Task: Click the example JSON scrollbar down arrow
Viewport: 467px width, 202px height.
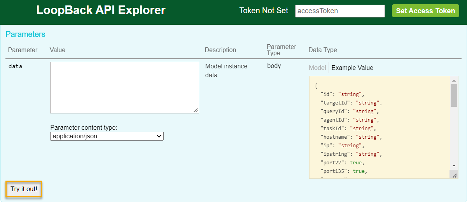Action: click(x=454, y=165)
